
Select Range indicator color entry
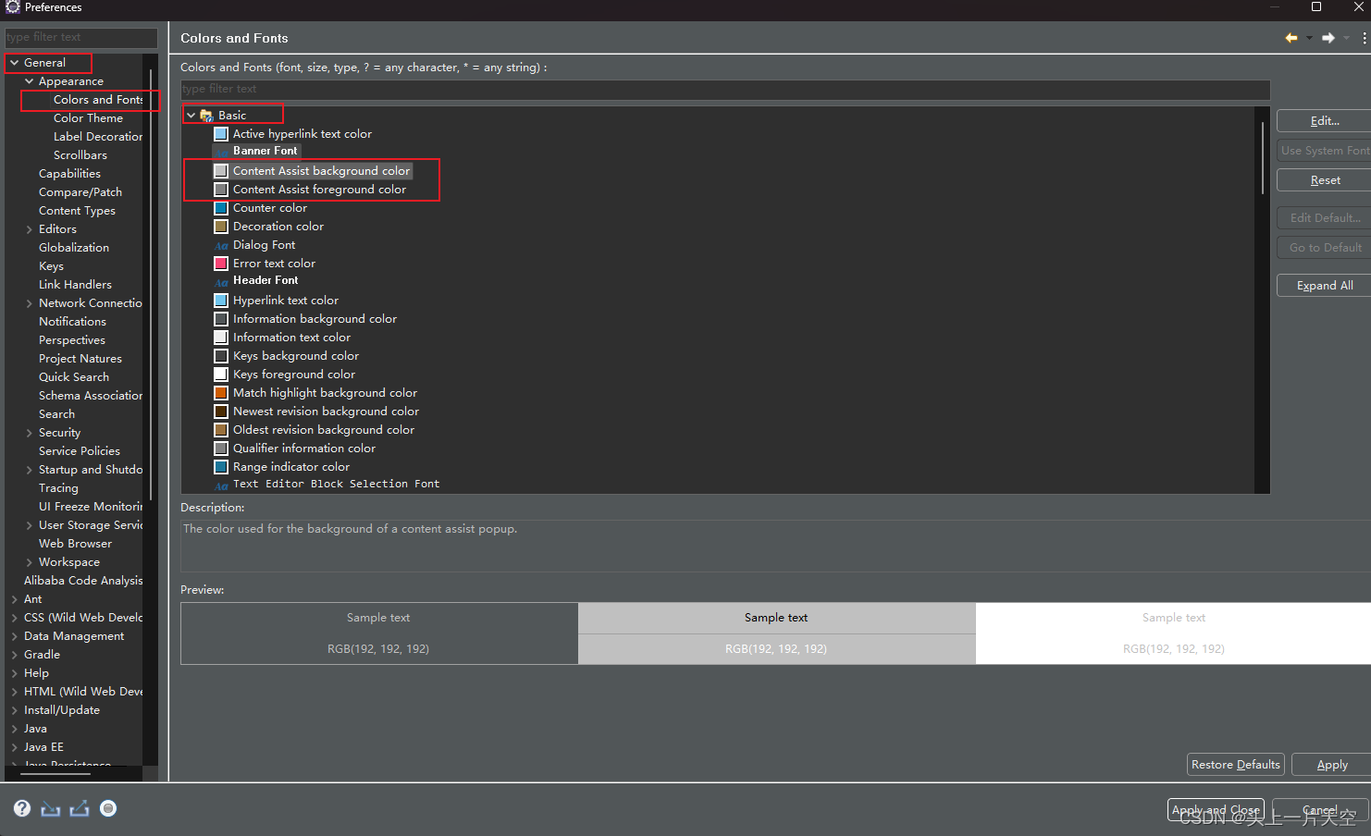tap(291, 467)
